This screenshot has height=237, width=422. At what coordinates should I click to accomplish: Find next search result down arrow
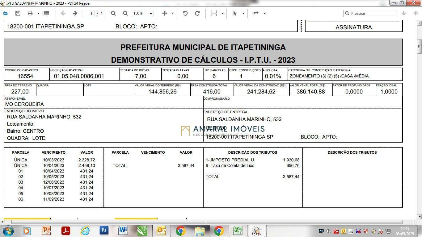pyautogui.click(x=403, y=13)
